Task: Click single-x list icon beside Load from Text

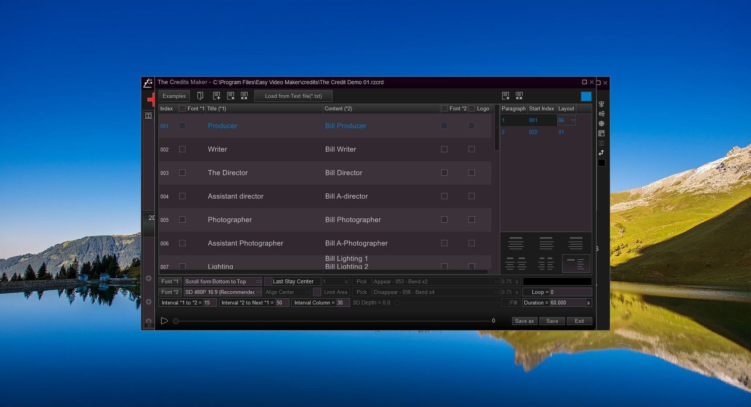Action: tap(231, 96)
